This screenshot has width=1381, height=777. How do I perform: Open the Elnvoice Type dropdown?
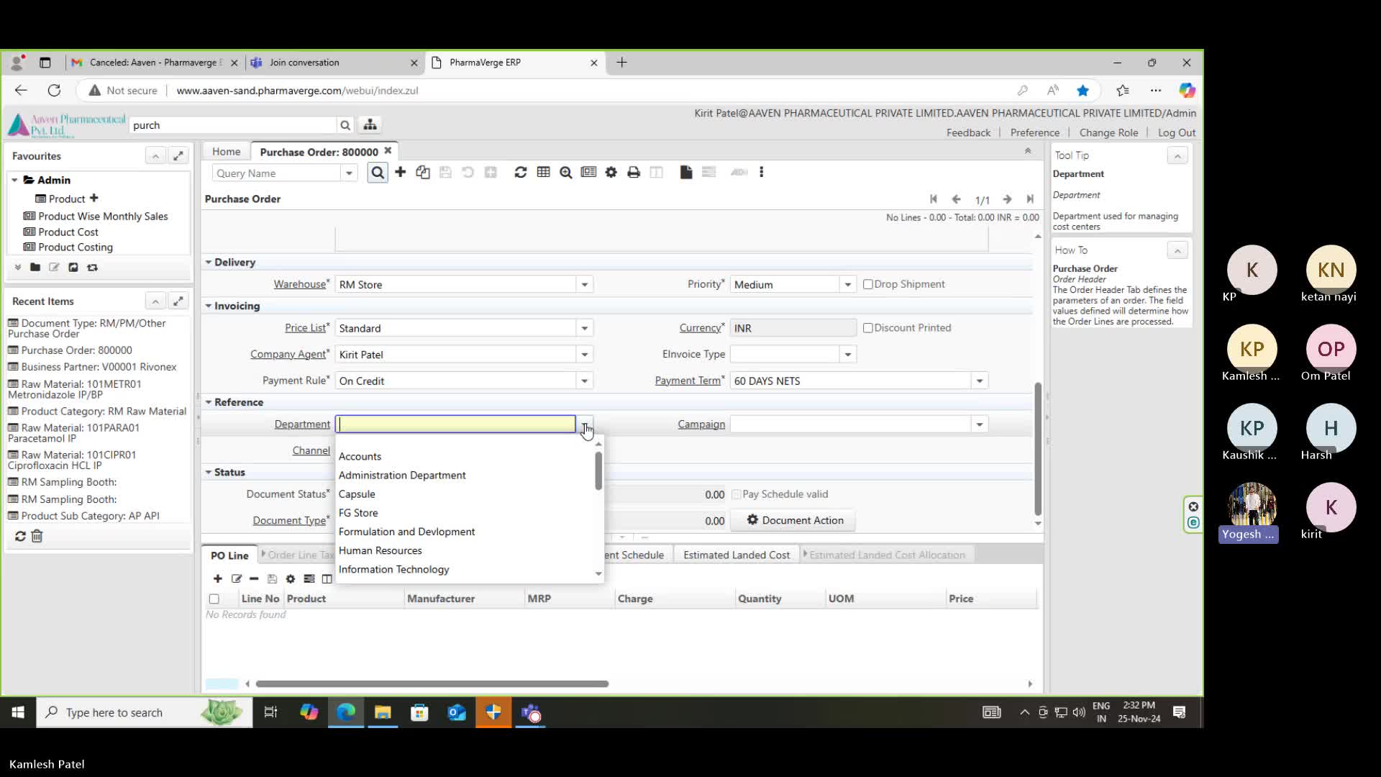tap(848, 355)
